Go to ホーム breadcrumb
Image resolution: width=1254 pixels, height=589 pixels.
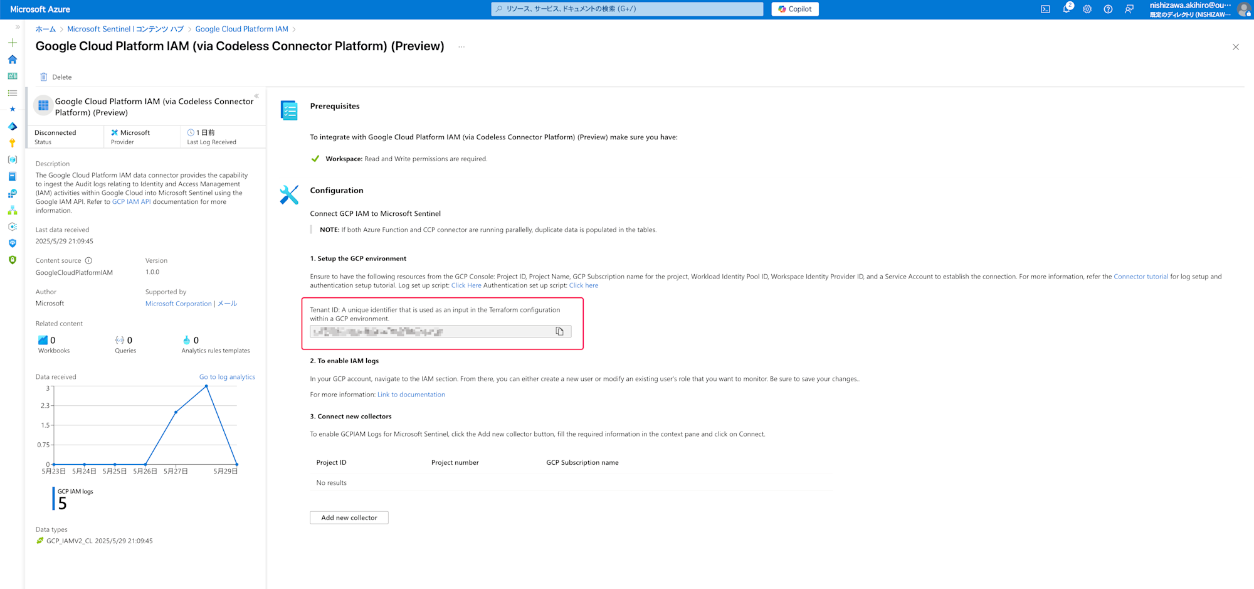[46, 29]
